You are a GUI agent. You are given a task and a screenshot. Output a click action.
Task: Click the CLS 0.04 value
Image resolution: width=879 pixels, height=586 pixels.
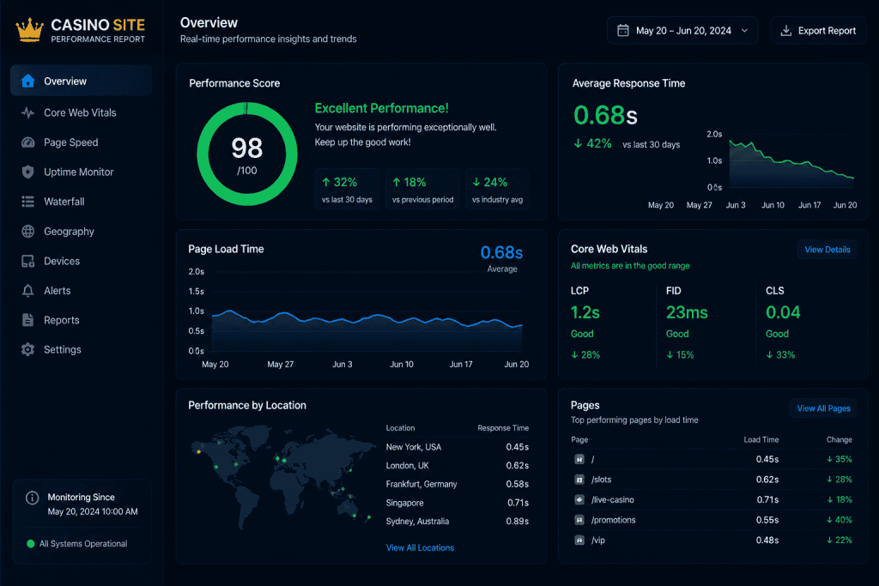coord(783,312)
